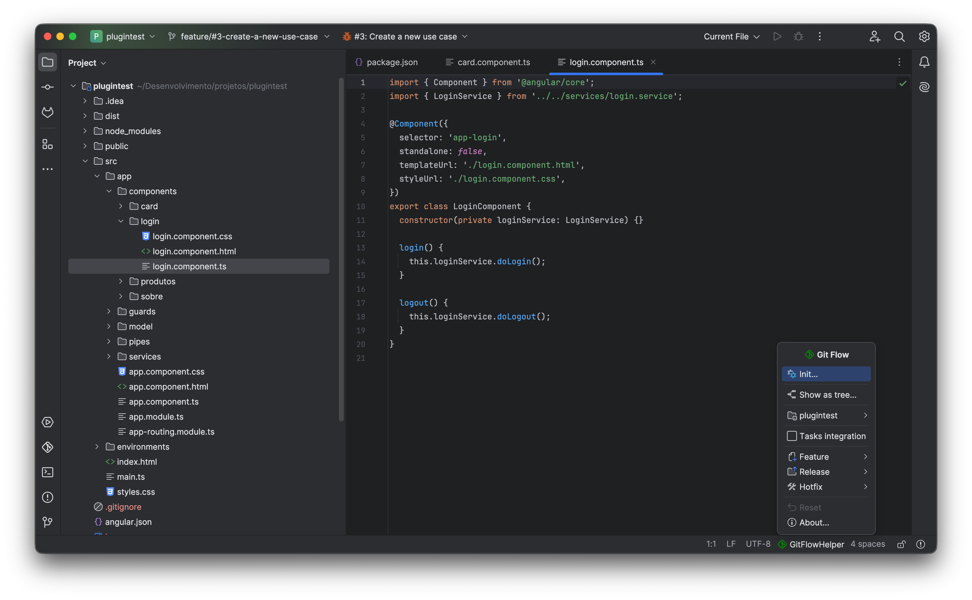This screenshot has width=972, height=600.
Task: Open the Structure tool window icon
Action: [48, 144]
